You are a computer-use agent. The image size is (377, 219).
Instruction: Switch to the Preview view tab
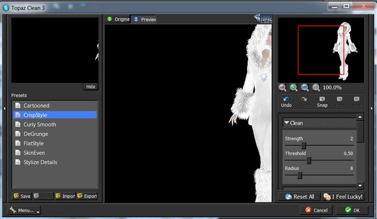(x=144, y=19)
